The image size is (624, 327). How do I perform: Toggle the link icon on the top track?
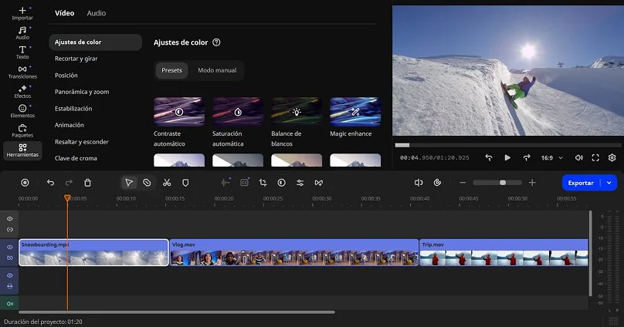tap(10, 229)
